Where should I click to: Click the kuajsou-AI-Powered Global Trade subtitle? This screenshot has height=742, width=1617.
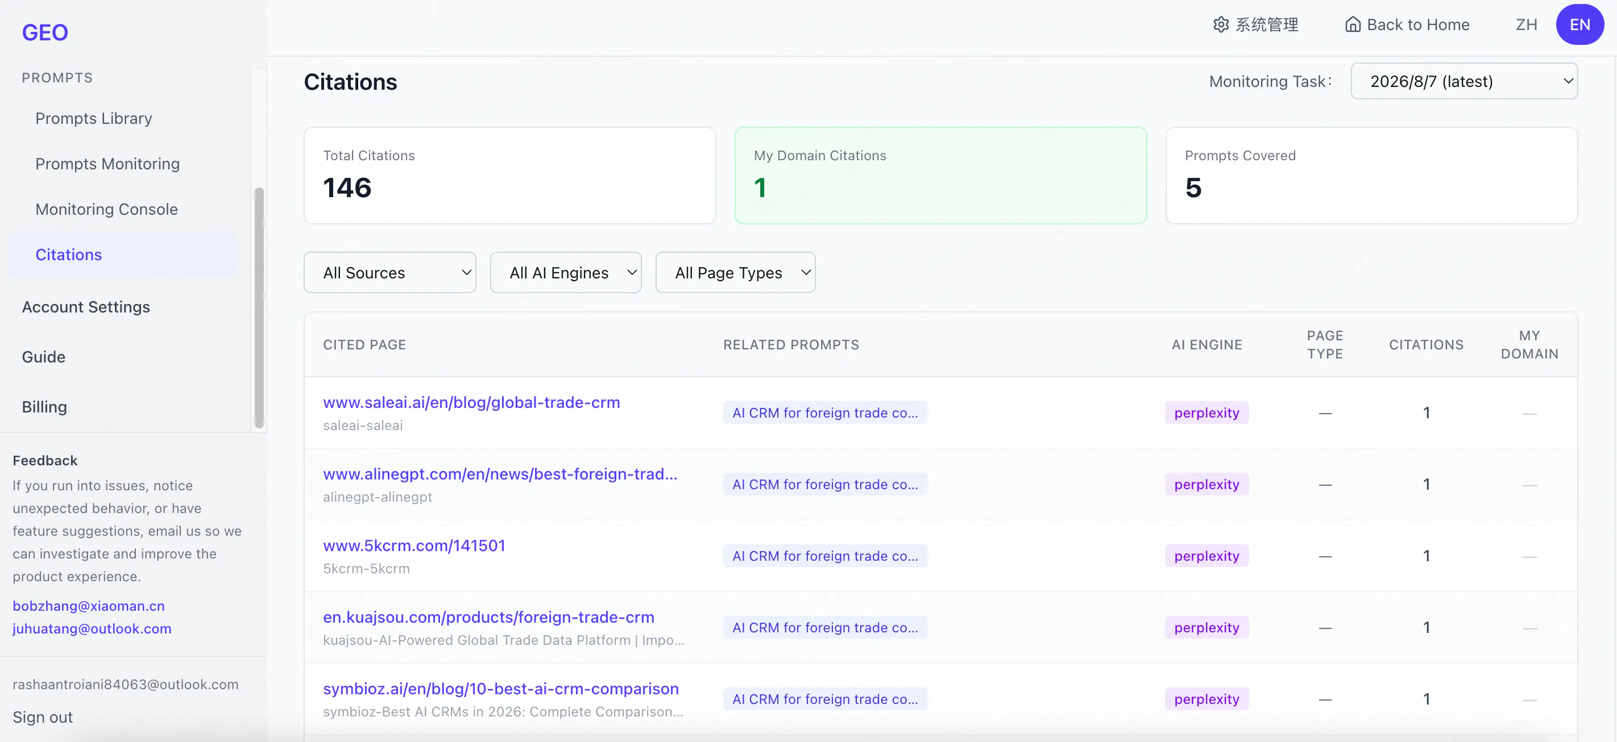503,640
